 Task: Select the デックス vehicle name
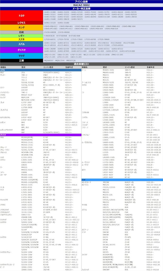pyautogui.click(x=3, y=95)
